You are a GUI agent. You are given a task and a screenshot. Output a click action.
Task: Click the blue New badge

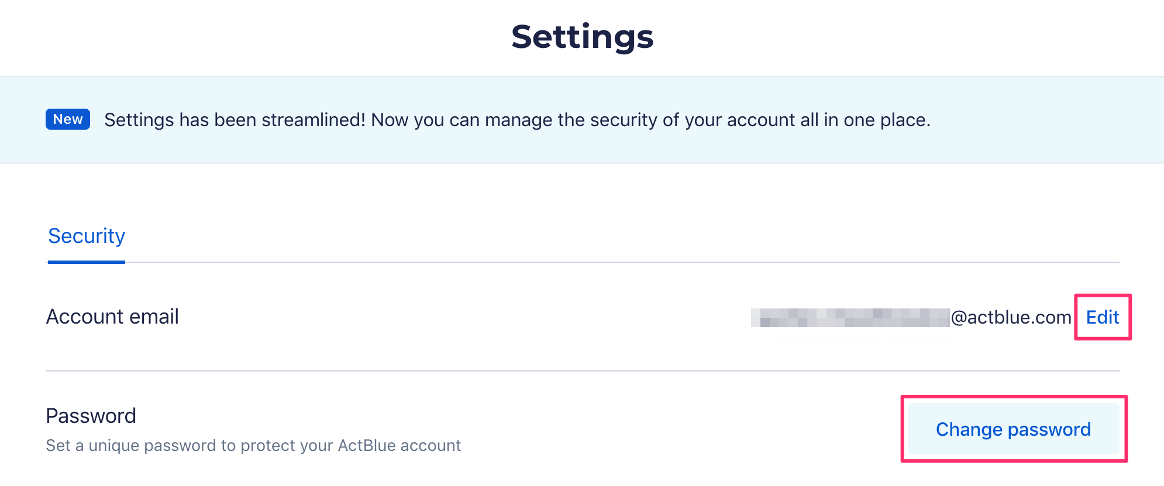click(68, 119)
